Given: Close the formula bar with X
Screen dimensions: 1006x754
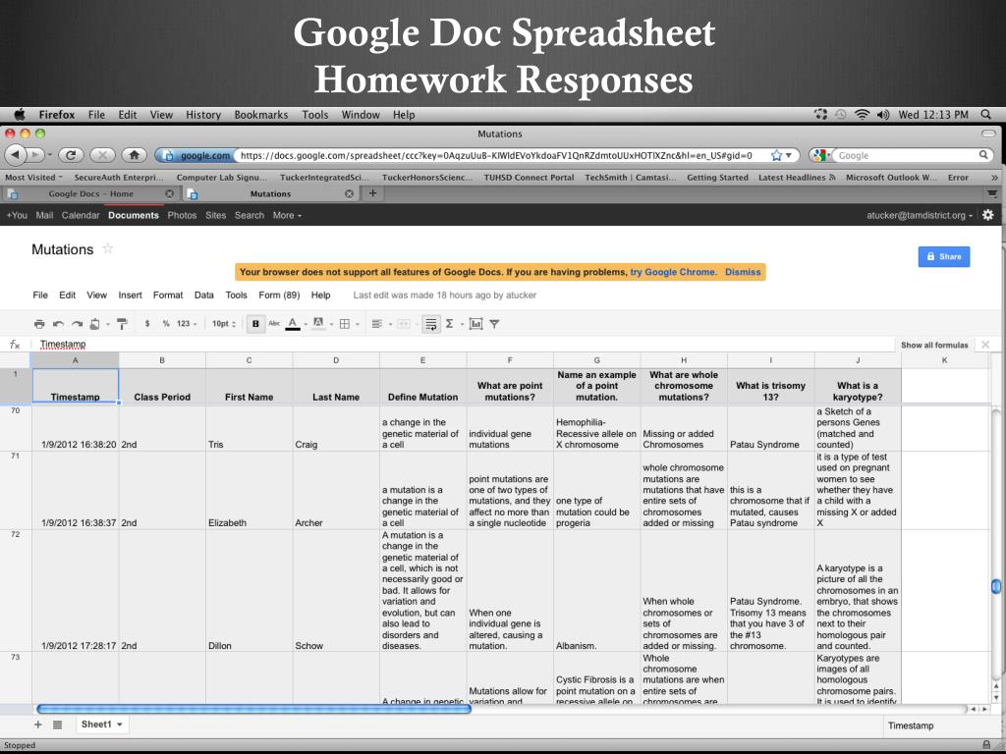Looking at the screenshot, I should pyautogui.click(x=985, y=345).
